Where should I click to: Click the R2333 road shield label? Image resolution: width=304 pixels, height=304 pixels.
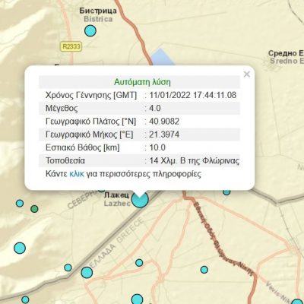point(71,46)
